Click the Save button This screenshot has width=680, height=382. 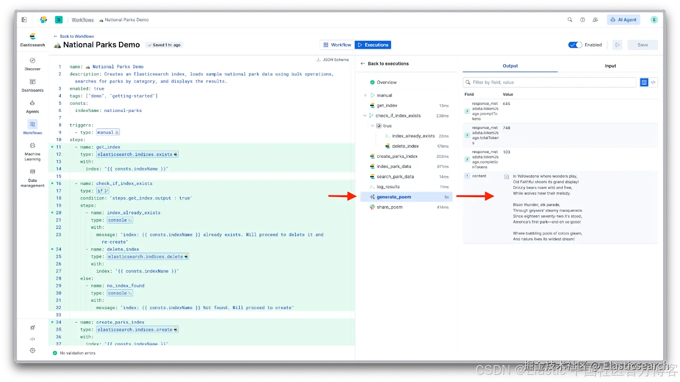tap(643, 45)
